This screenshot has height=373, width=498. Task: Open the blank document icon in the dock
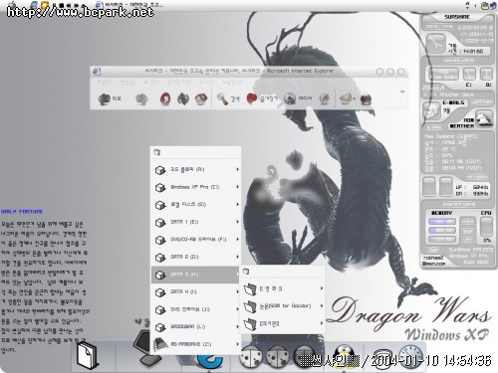pos(87,356)
